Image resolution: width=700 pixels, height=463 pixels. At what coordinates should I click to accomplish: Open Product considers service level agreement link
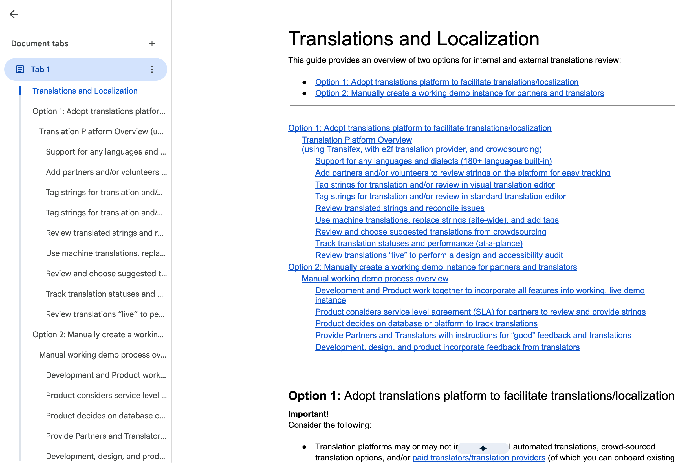coord(480,312)
